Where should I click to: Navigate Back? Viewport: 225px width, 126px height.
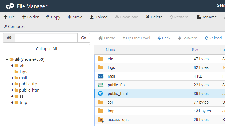pyautogui.click(x=164, y=38)
